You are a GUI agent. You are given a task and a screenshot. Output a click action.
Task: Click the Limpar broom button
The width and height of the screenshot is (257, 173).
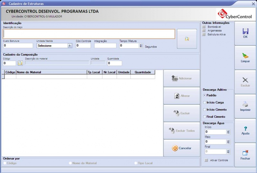[245, 58]
